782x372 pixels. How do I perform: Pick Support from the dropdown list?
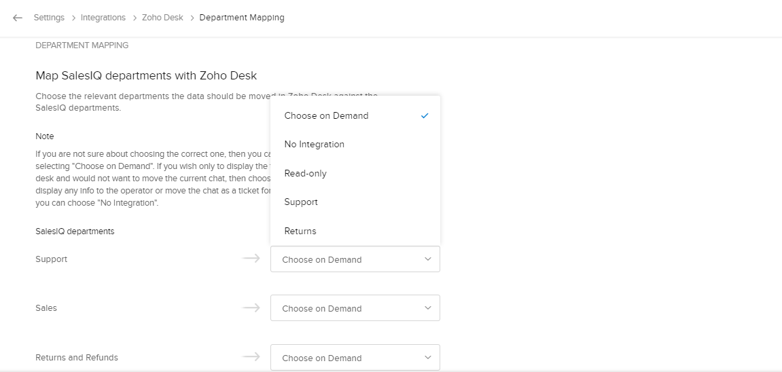[301, 202]
